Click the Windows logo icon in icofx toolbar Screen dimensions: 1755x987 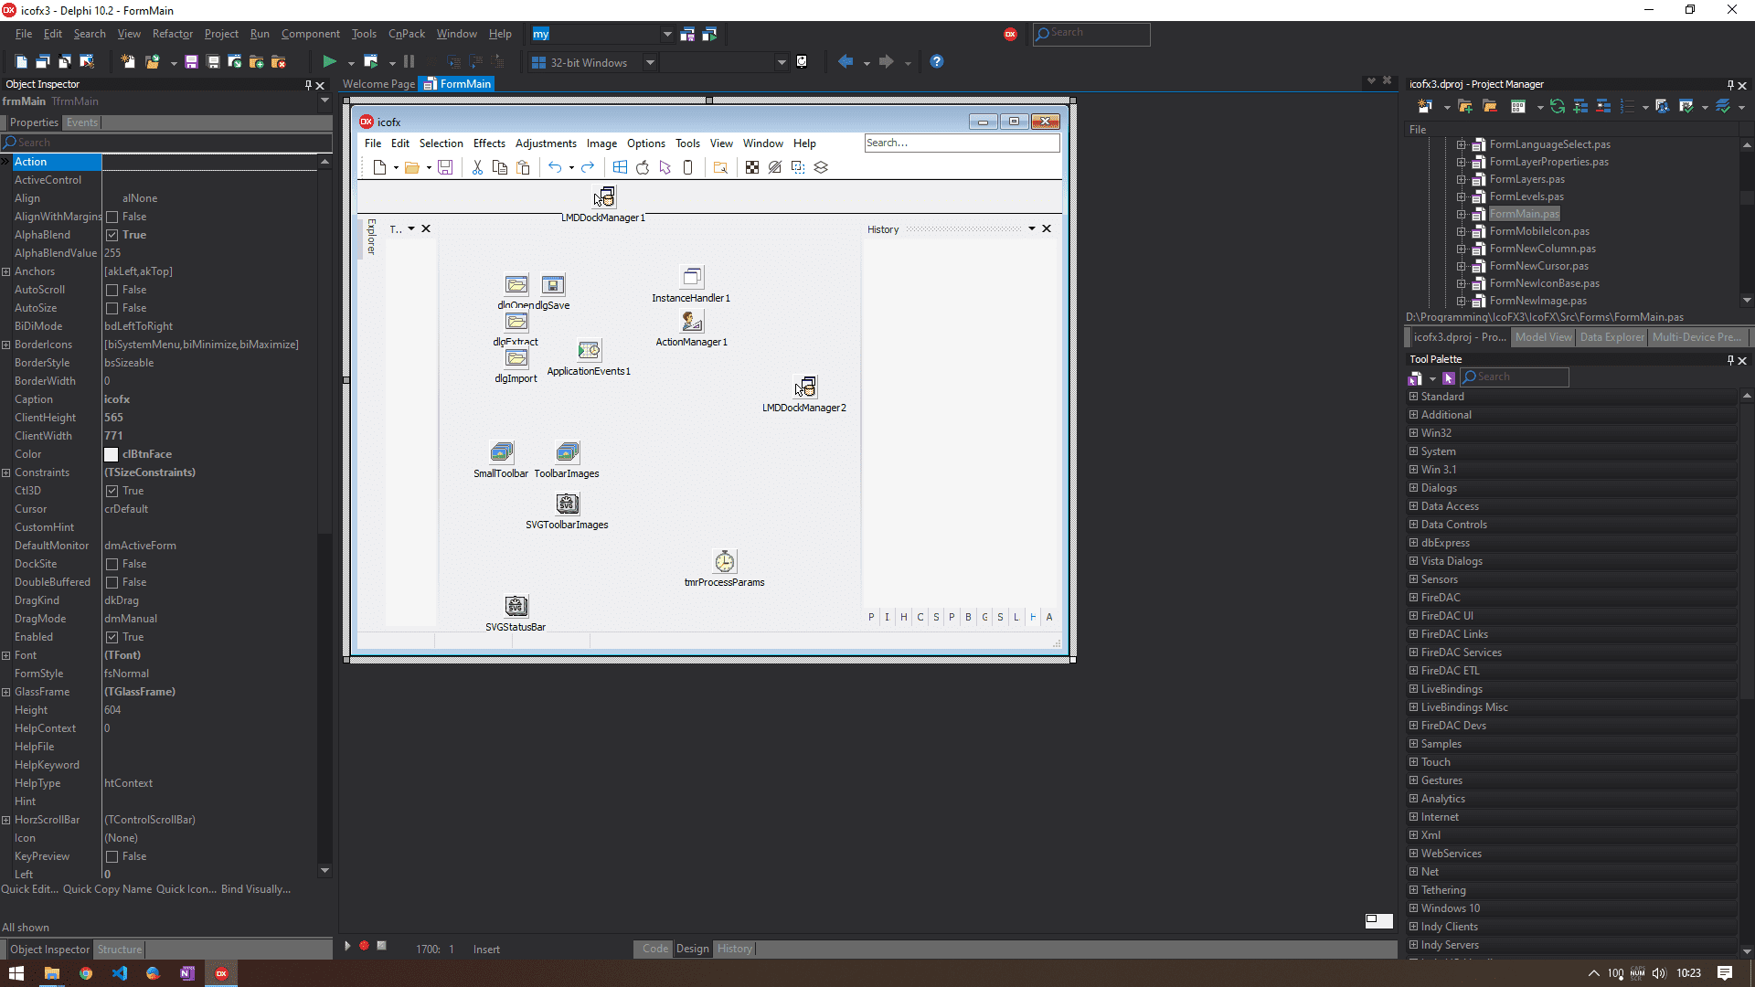(x=620, y=167)
